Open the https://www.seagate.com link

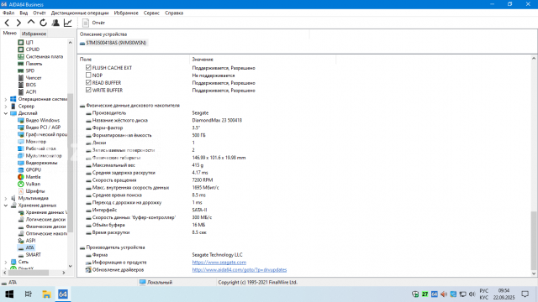point(219,263)
